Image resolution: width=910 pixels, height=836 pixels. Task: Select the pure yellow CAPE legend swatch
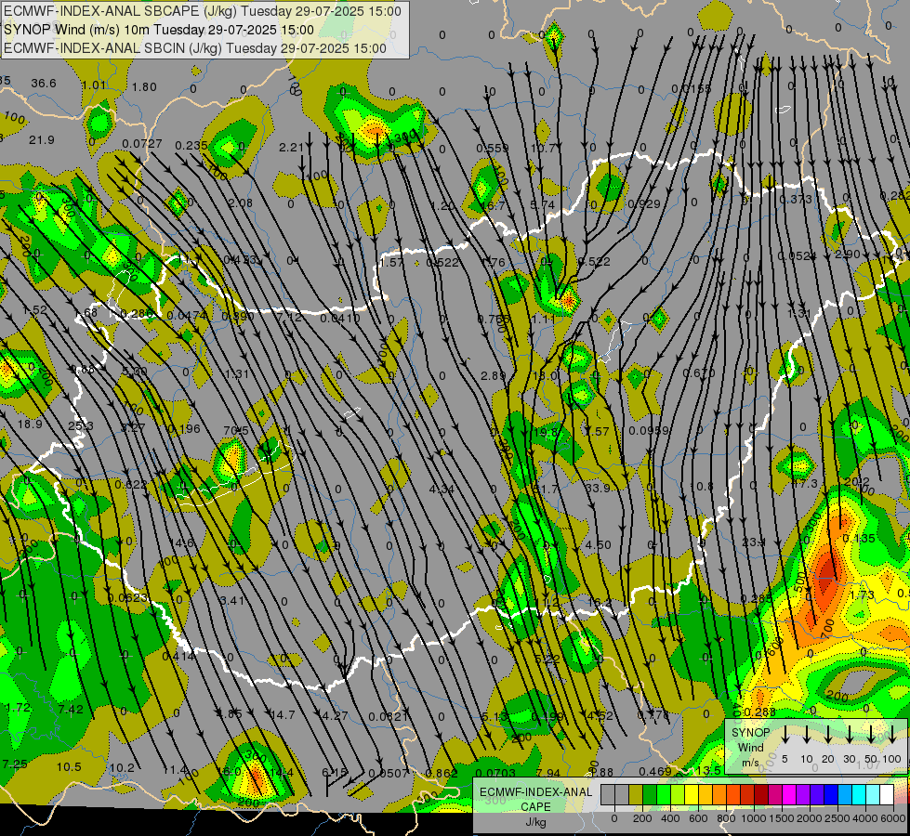coord(692,795)
